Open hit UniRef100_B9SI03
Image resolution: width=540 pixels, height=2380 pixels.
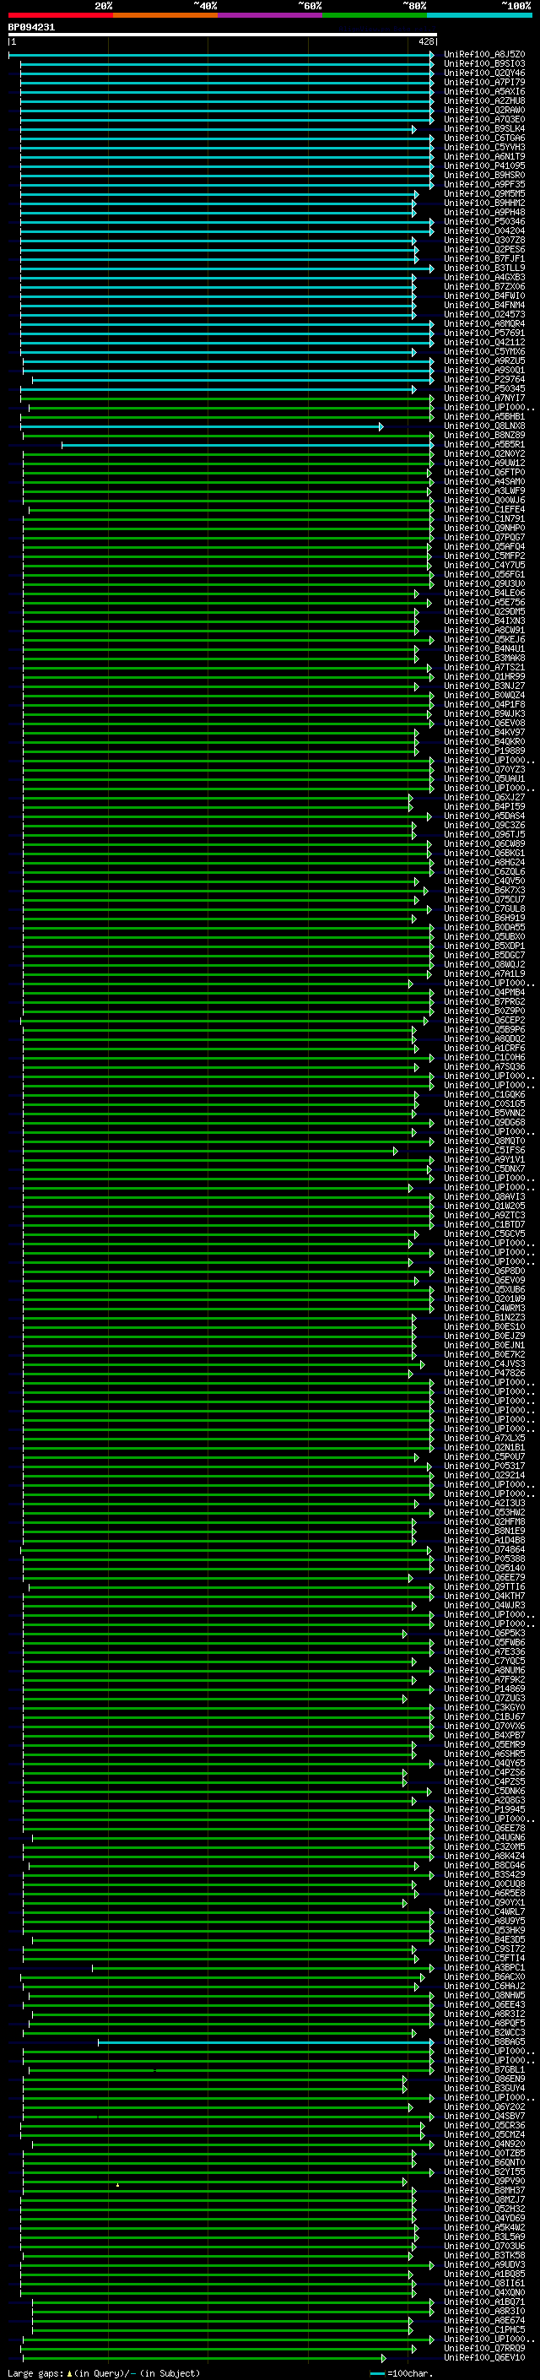pos(484,64)
